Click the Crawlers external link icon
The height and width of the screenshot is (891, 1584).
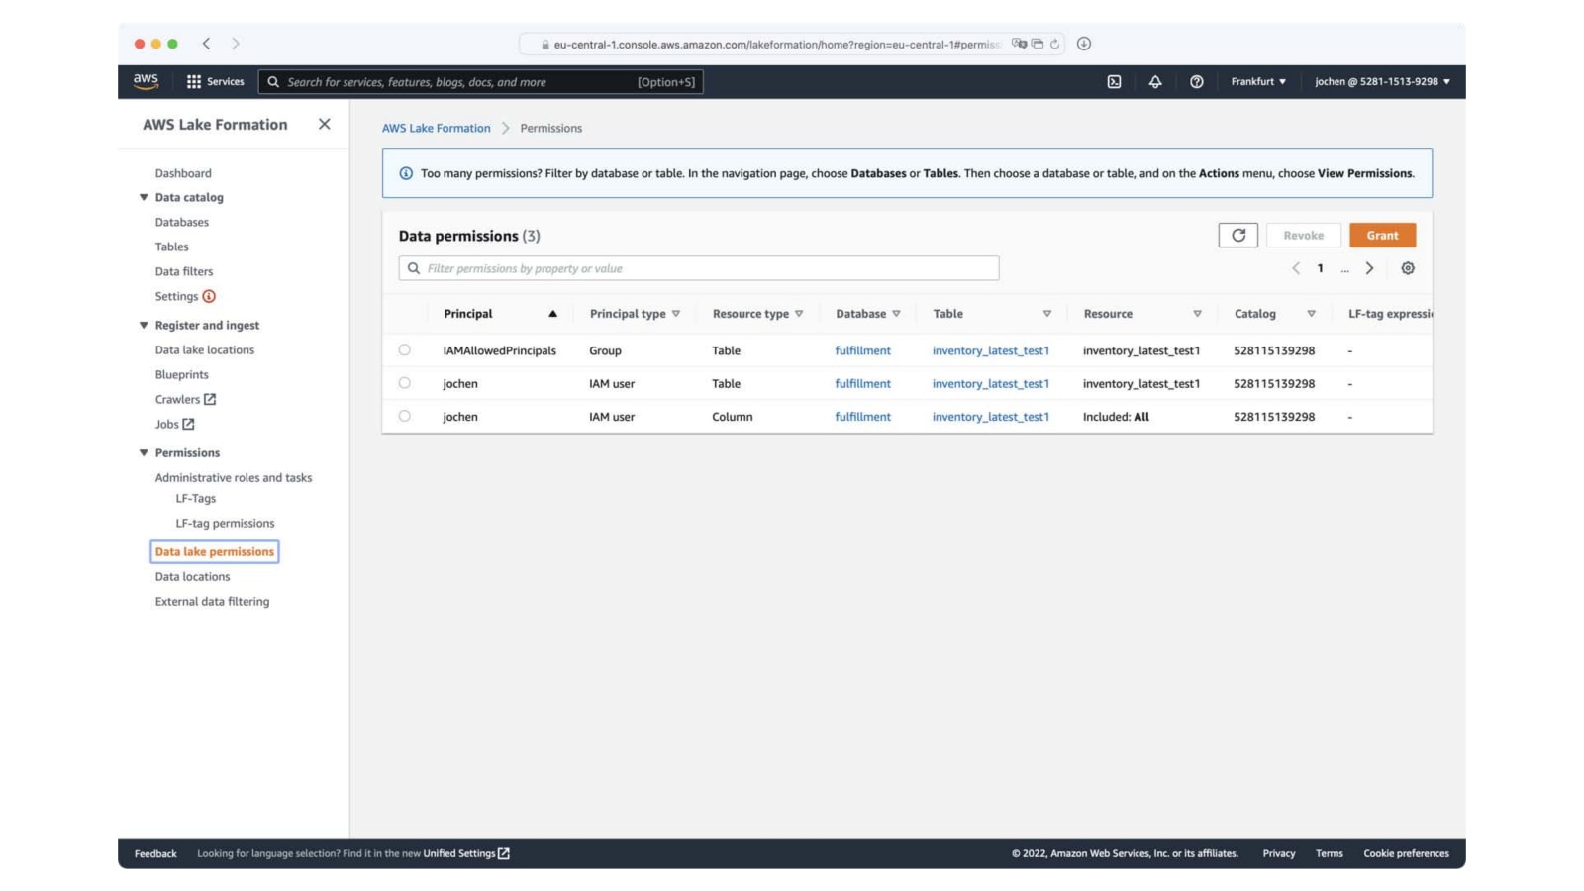coord(210,399)
